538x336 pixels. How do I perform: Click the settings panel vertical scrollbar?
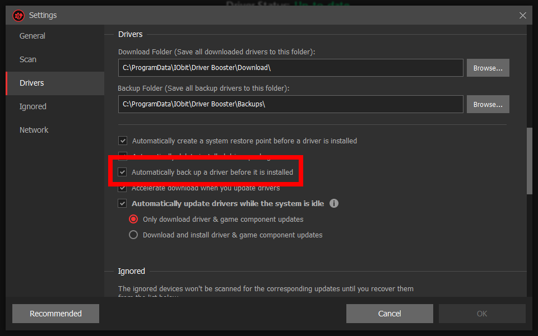[530, 161]
